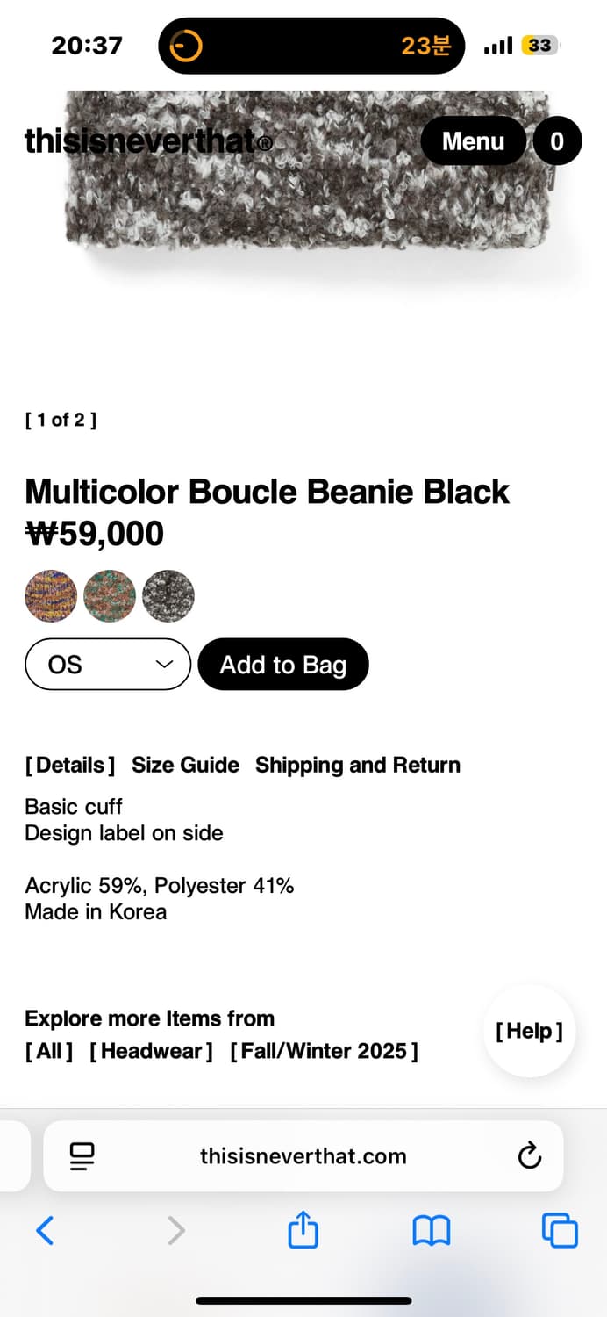The image size is (607, 1317).
Task: Open the shopping bag count badge
Action: click(x=557, y=140)
